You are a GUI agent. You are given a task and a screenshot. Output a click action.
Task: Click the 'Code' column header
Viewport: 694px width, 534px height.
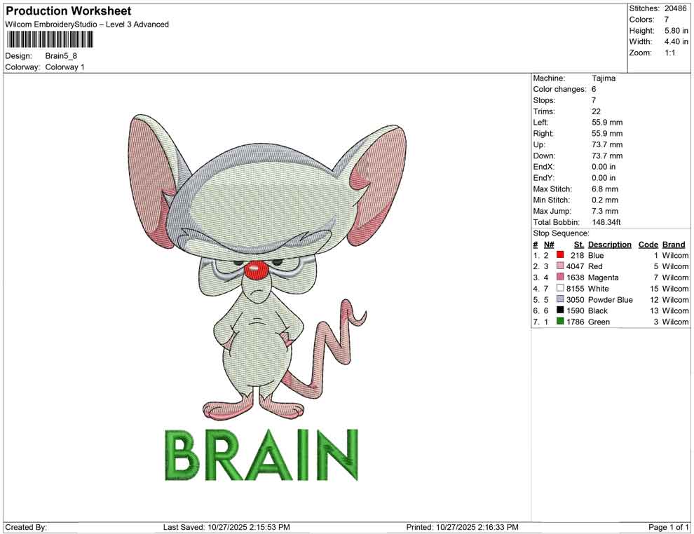click(x=648, y=245)
